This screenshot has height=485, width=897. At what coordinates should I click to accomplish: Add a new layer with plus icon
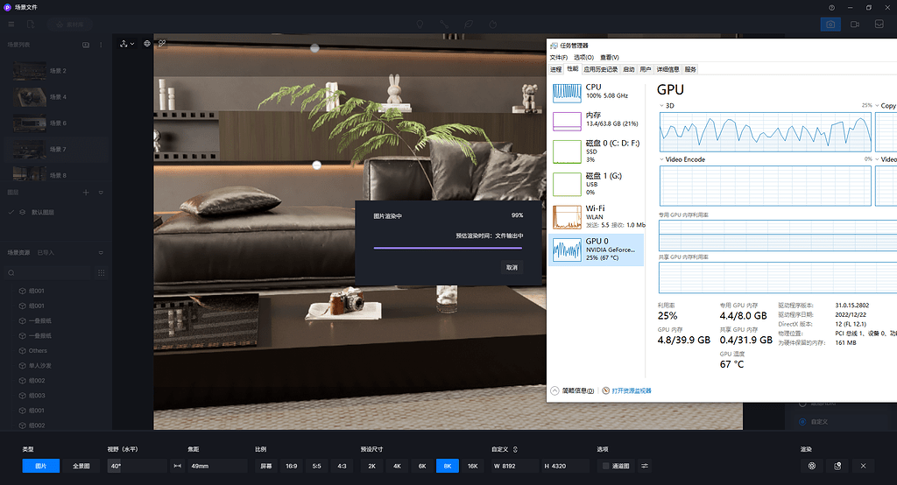[x=86, y=192]
